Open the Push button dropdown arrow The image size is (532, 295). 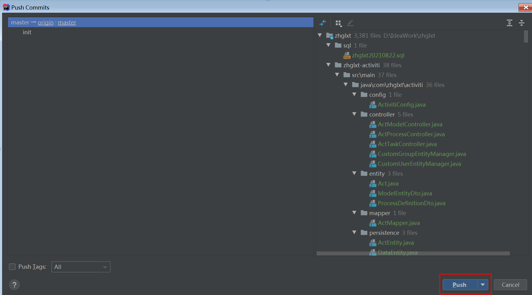(x=482, y=285)
